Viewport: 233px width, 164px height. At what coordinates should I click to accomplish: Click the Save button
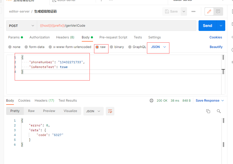click(x=171, y=11)
